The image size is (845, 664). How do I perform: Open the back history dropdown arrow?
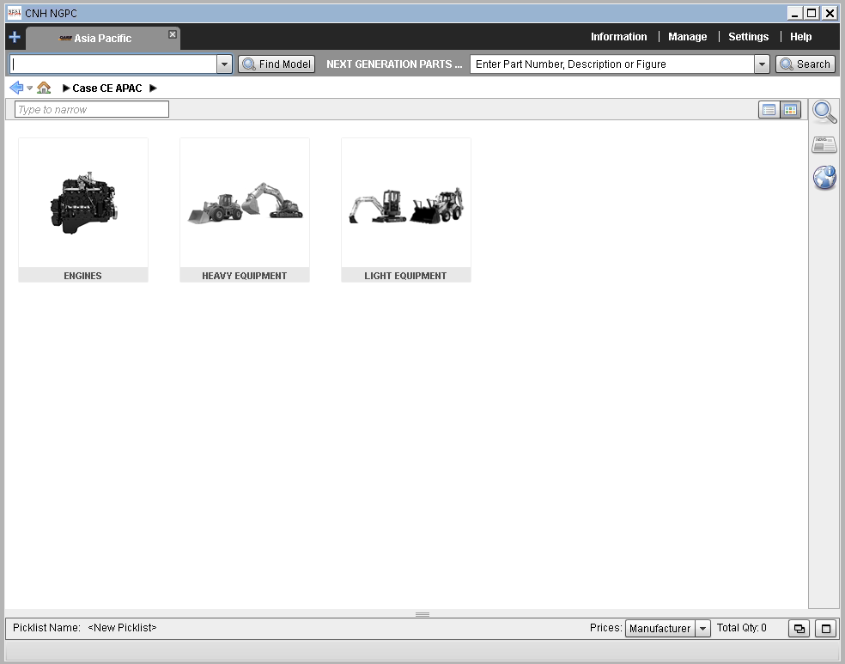pos(30,88)
